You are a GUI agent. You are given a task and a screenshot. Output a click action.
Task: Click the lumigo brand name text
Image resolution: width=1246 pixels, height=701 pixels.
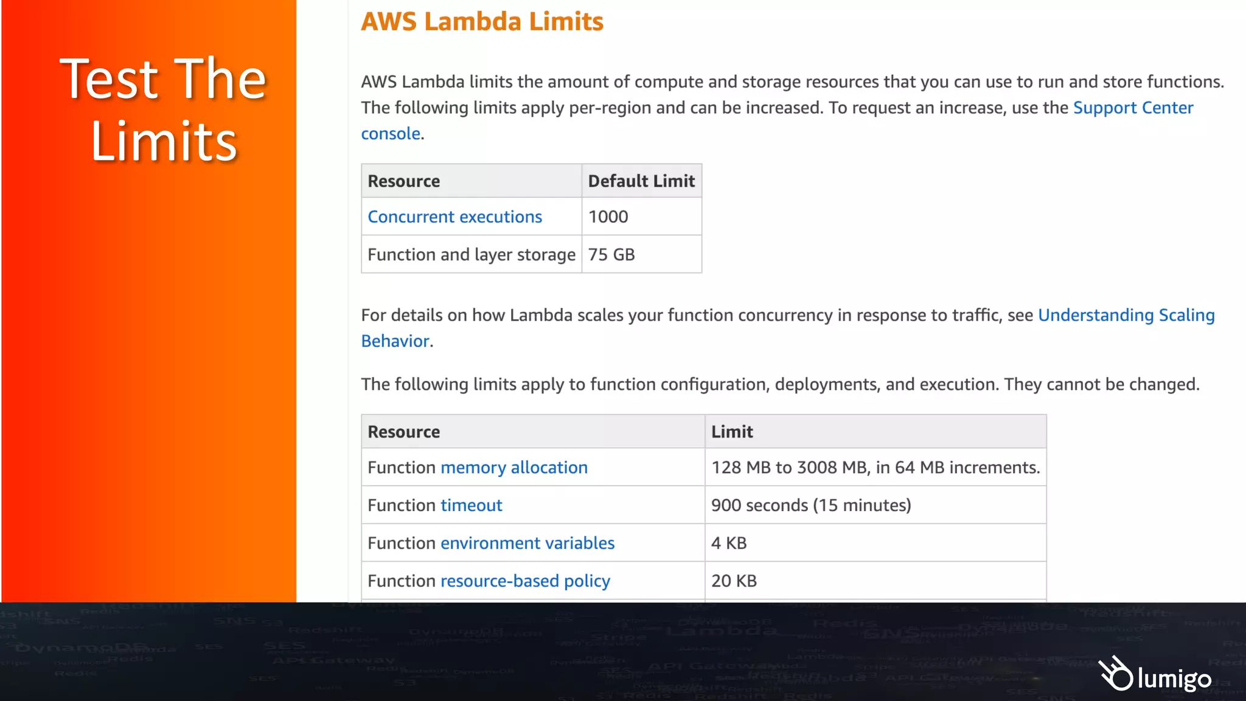[1174, 678]
